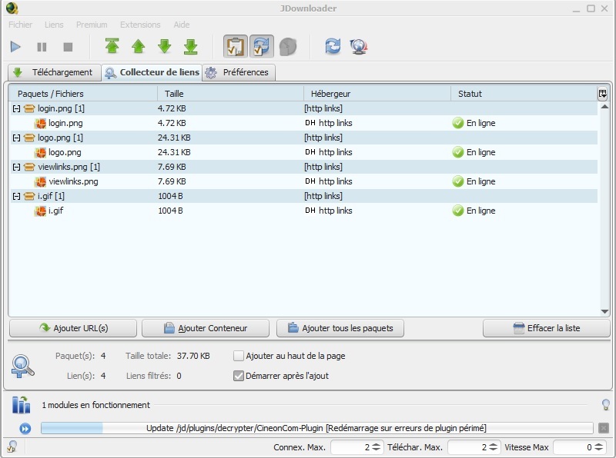The image size is (616, 458).
Task: Click the DH host icon for login.png
Action: (310, 123)
